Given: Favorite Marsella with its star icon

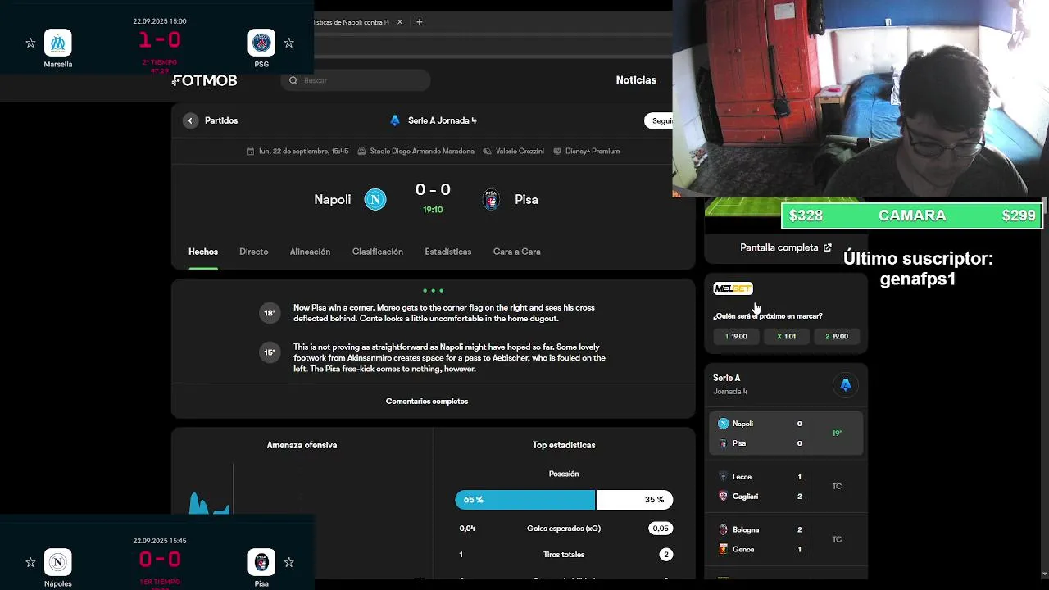Looking at the screenshot, I should [x=30, y=43].
